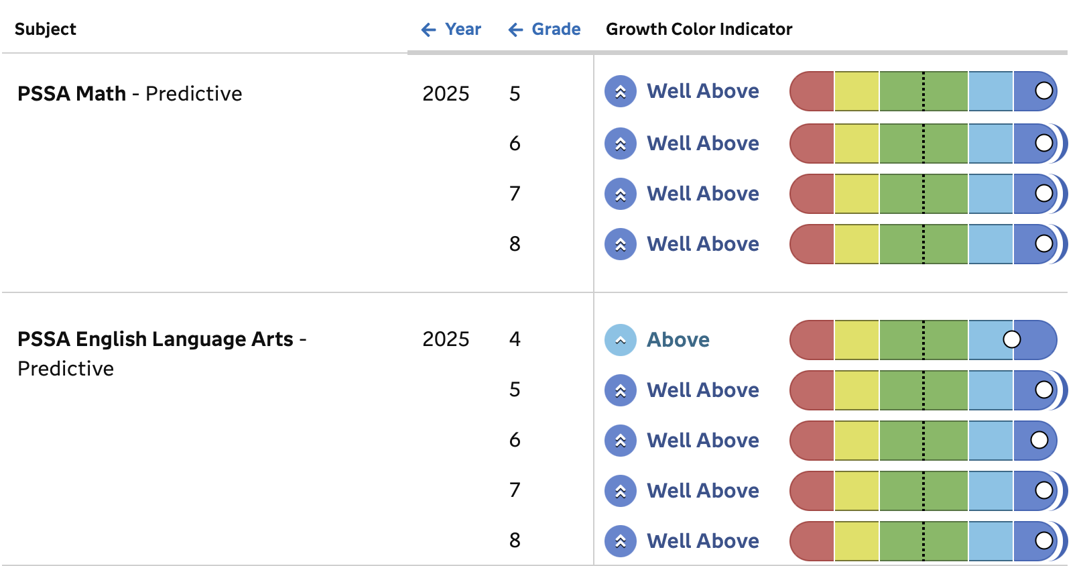Select the Subject column header
The height and width of the screenshot is (566, 1083).
pos(46,30)
